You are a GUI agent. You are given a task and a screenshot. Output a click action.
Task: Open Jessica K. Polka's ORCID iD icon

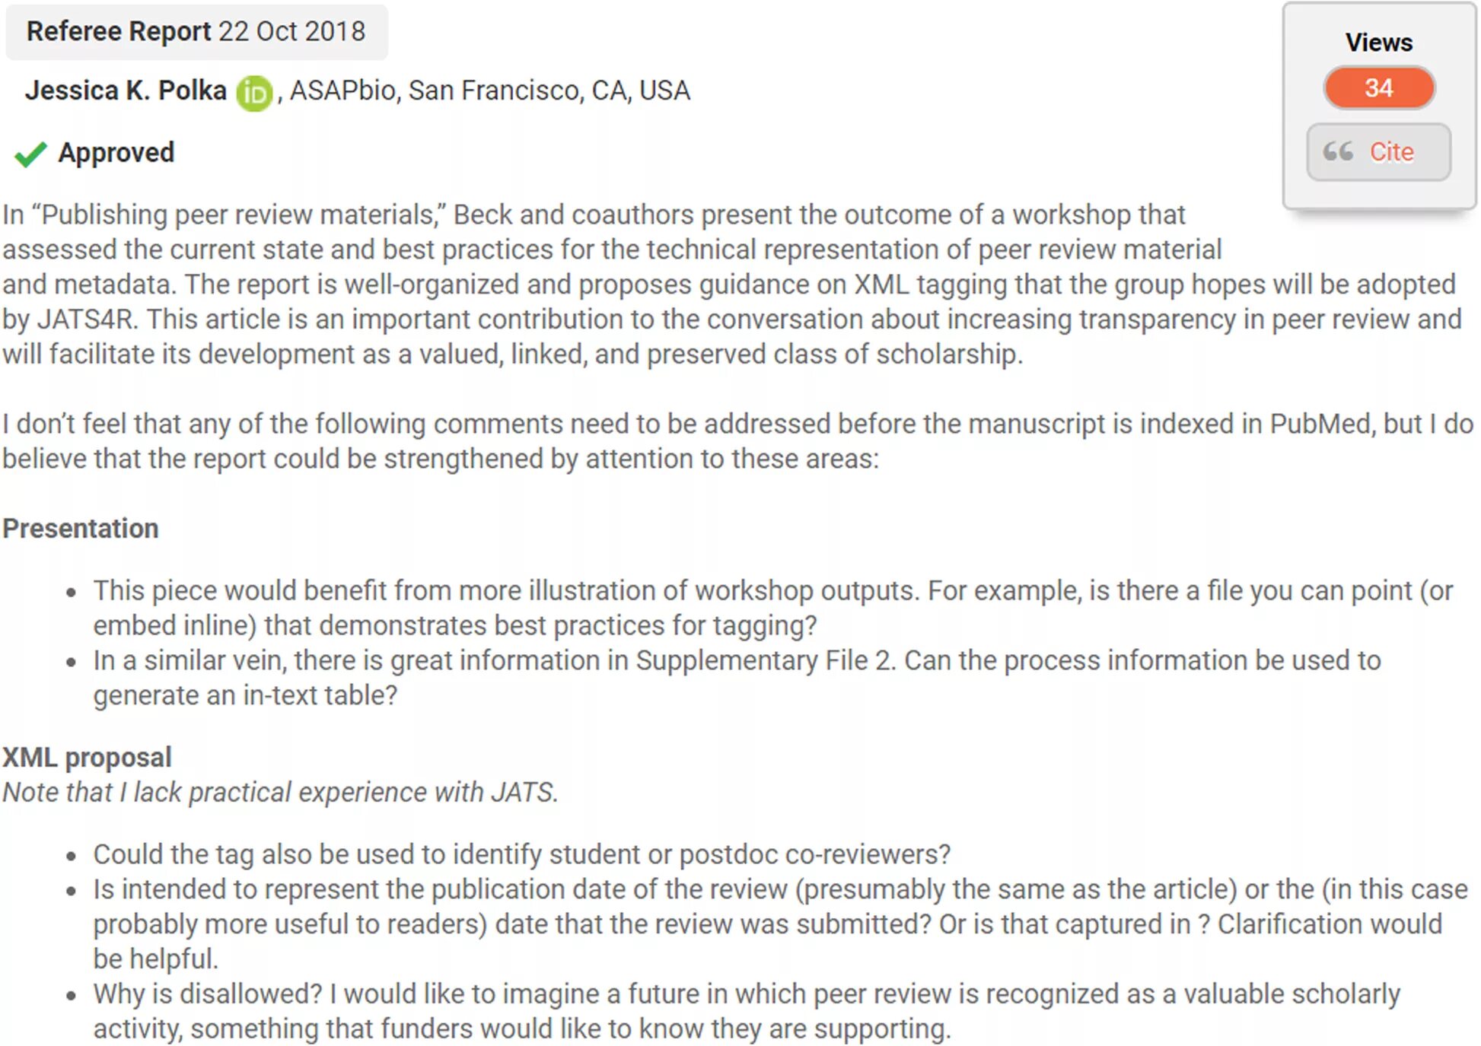pos(254,94)
